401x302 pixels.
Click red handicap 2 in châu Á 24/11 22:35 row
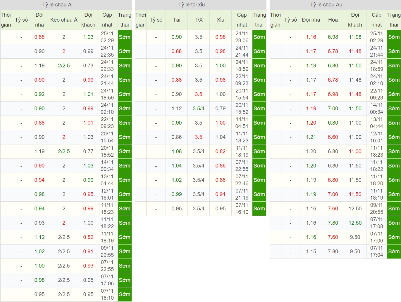click(x=64, y=51)
